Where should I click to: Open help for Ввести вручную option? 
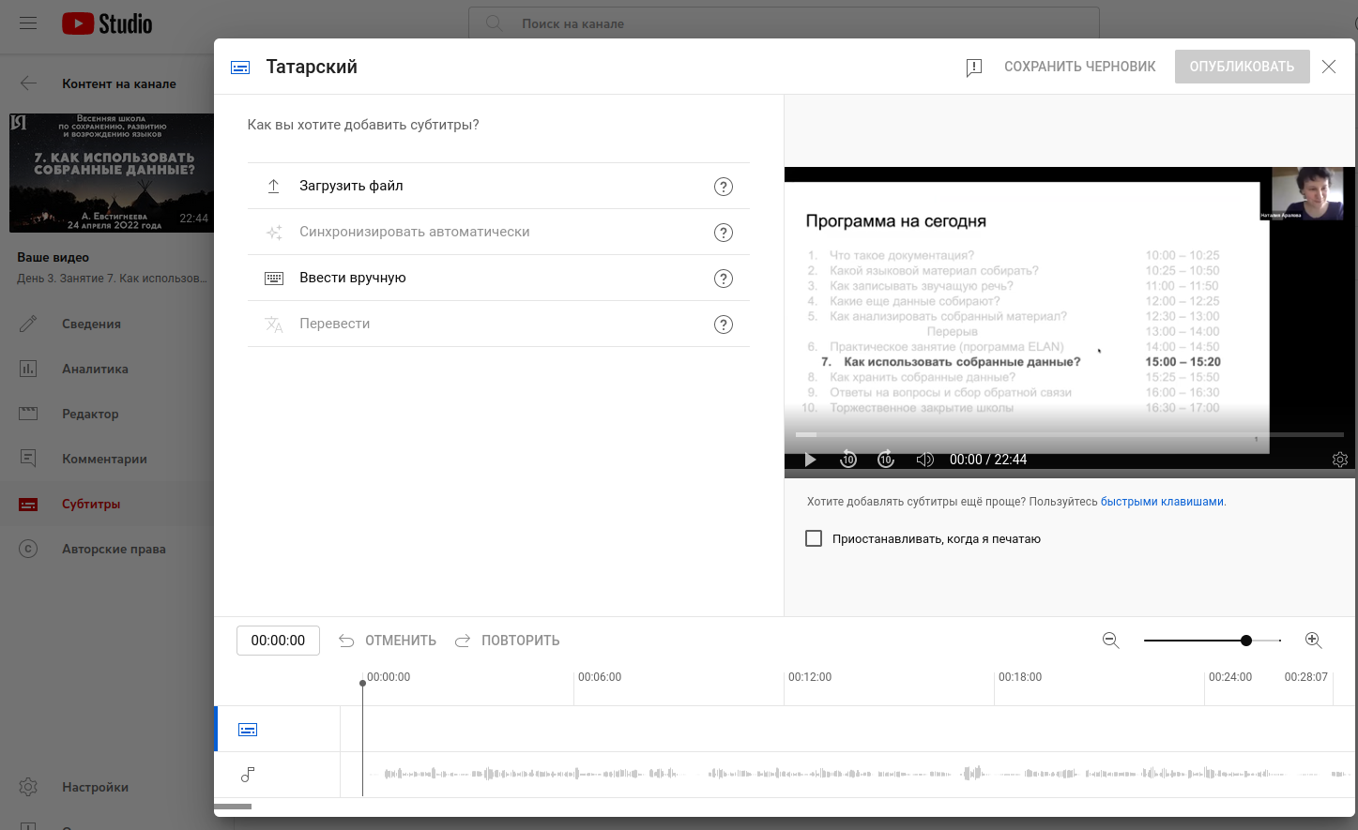click(723, 278)
